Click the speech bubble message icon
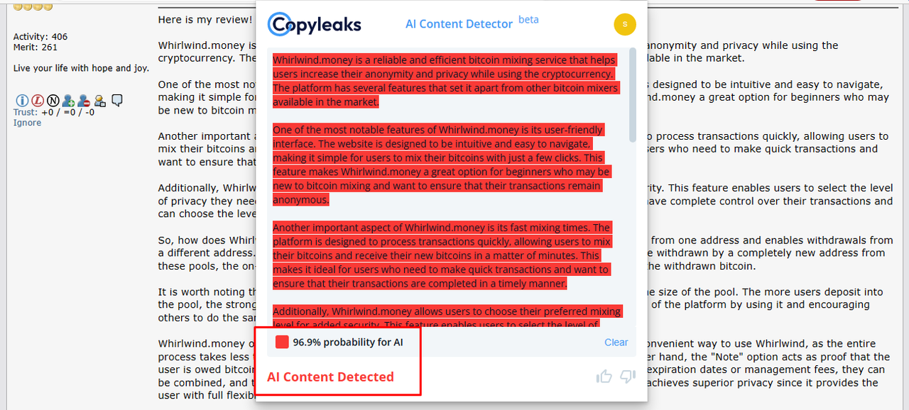This screenshot has width=909, height=410. coord(117,100)
